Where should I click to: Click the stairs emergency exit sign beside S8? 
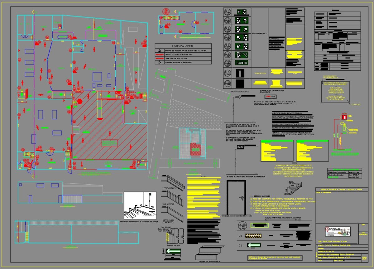[242, 54]
